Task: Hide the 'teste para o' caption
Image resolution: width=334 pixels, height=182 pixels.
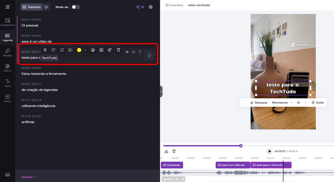Action: [133, 52]
